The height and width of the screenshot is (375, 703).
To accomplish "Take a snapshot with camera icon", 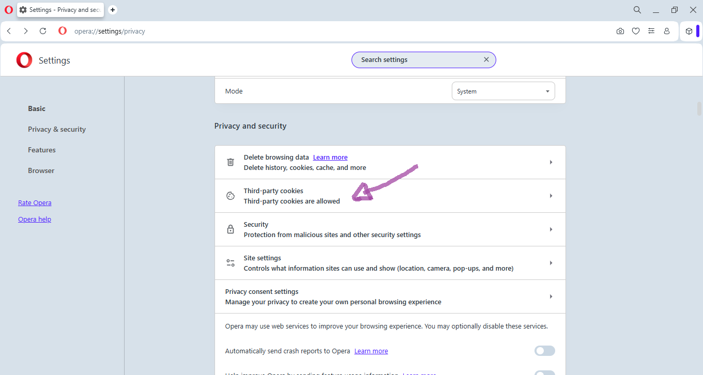I will click(620, 31).
